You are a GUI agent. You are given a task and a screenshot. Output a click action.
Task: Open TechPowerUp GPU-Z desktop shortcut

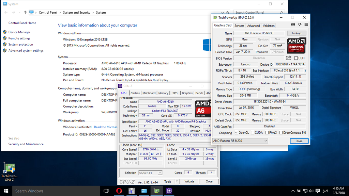click(x=9, y=171)
